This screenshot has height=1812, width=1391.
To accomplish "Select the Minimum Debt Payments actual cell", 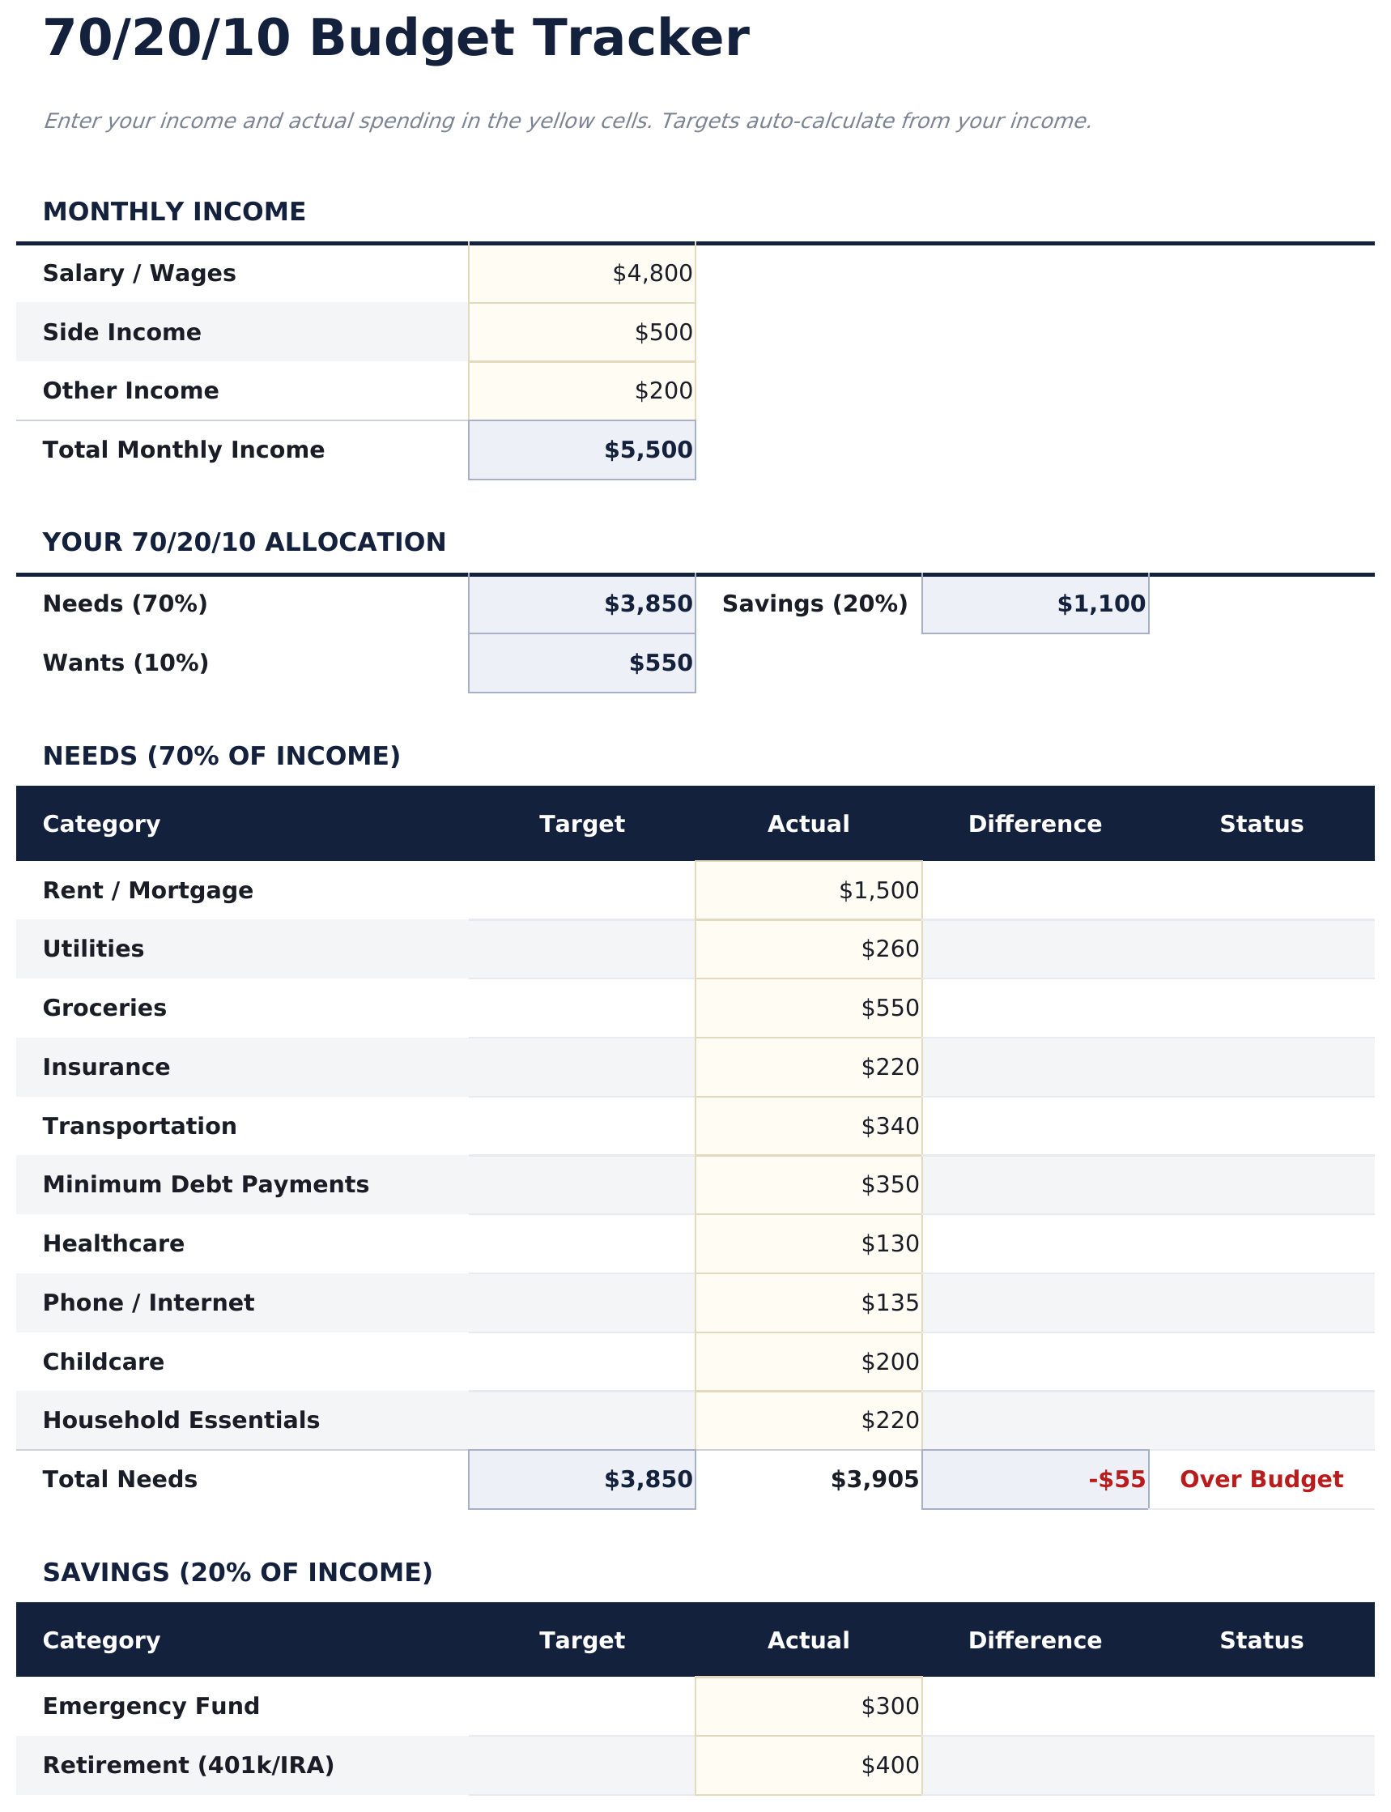I will click(x=808, y=1184).
